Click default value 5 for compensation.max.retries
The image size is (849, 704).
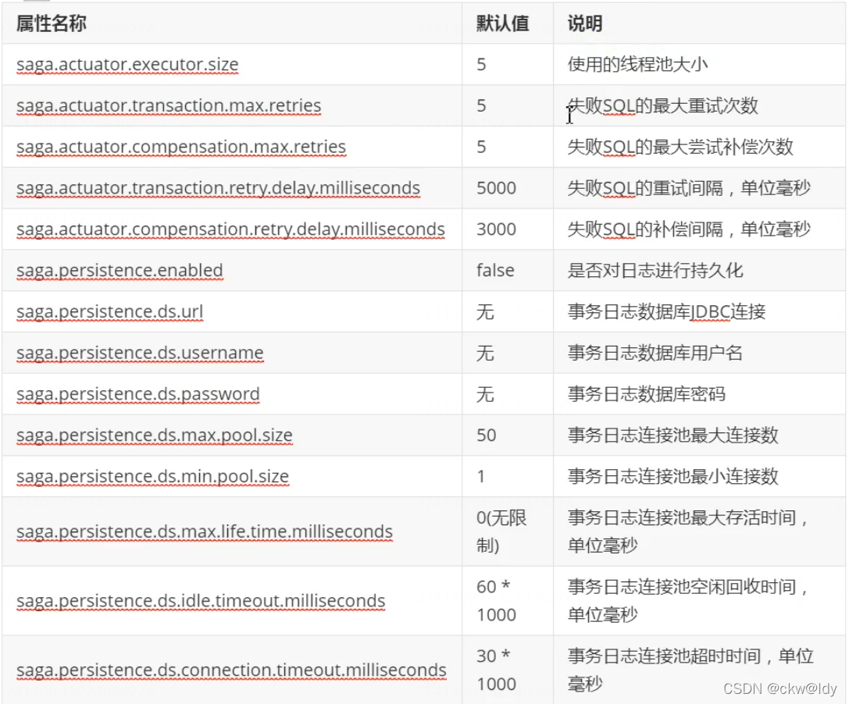[481, 147]
